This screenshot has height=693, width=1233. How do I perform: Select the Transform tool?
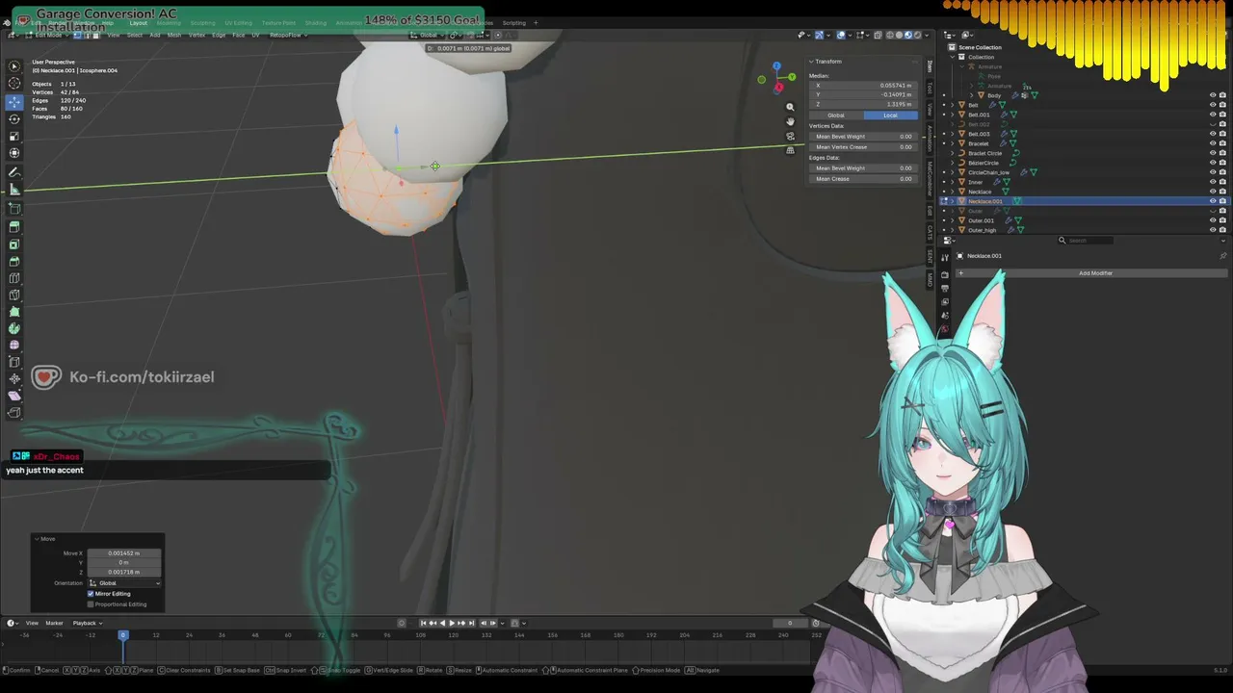pyautogui.click(x=14, y=153)
